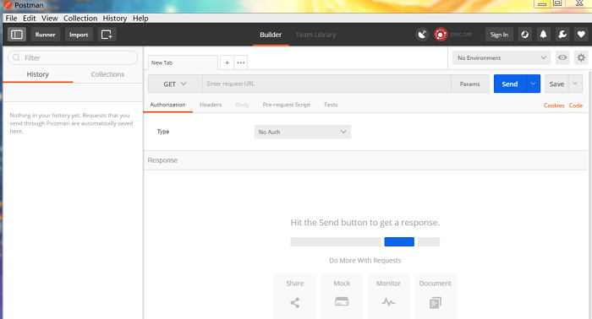The width and height of the screenshot is (592, 319).
Task: Open the No Environment dropdown
Action: click(x=502, y=57)
